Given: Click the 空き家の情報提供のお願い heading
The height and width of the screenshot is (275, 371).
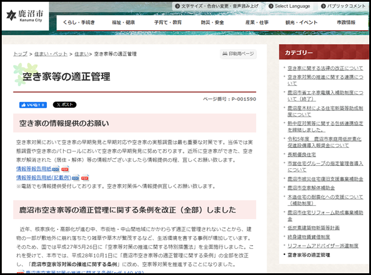Looking at the screenshot, I should point(134,123).
